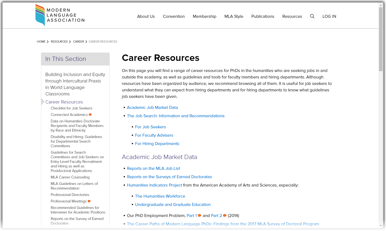The height and width of the screenshot is (231, 386).
Task: Open the Publications menu
Action: pos(263,16)
